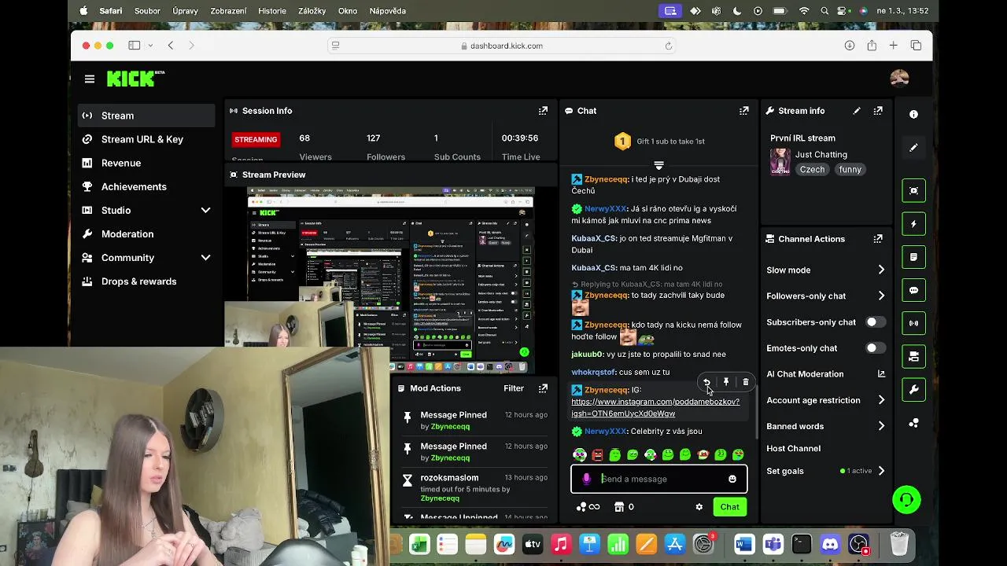Click the Stream Preview video

[x=391, y=279]
